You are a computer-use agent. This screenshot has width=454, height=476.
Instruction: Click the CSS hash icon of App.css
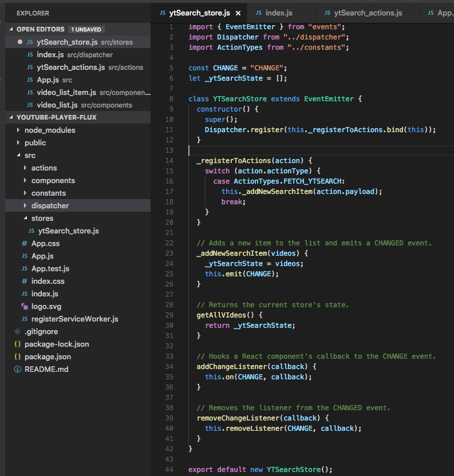pos(24,244)
